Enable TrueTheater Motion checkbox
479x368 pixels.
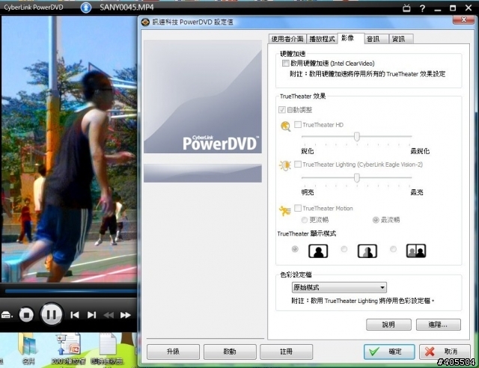[298, 208]
